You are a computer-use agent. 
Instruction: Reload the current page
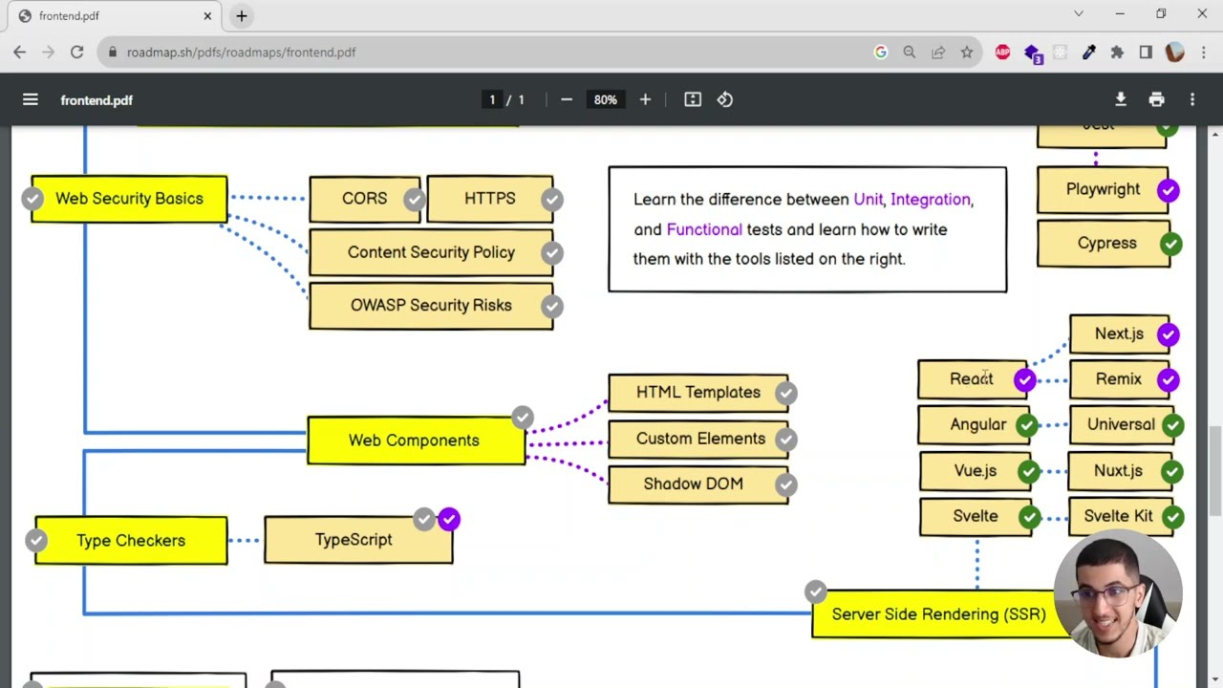[76, 53]
